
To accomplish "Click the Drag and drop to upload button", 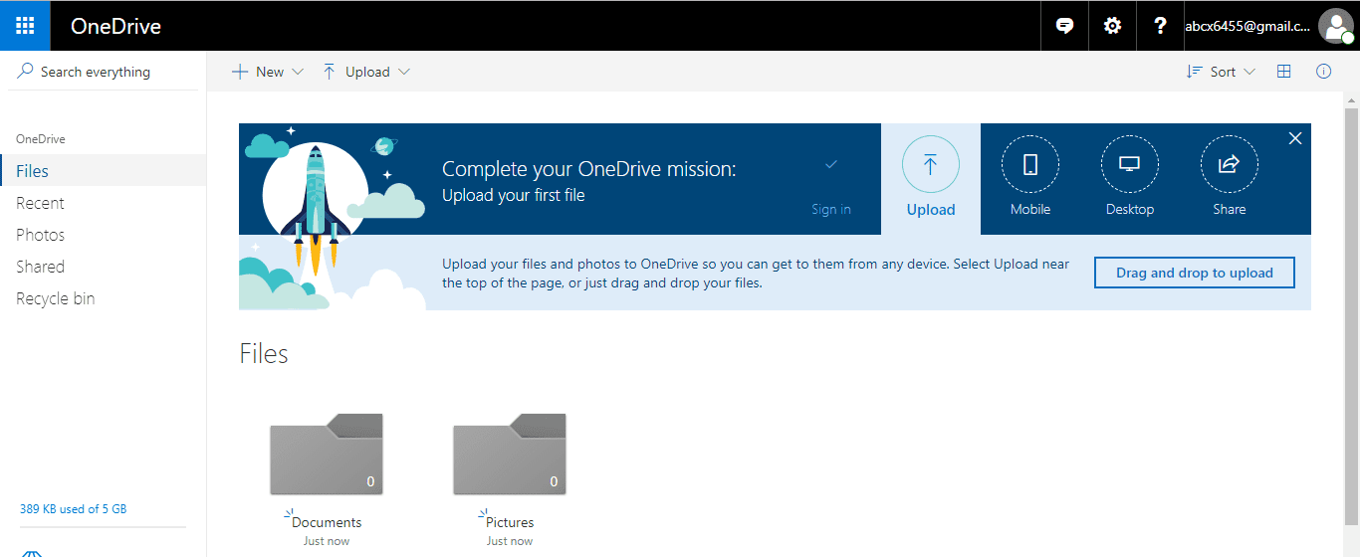I will tap(1195, 273).
